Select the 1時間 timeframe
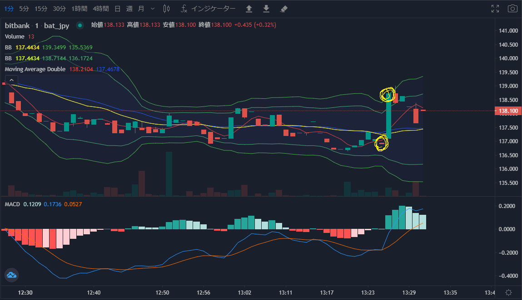Screen dimensions: 522x300 click(x=79, y=9)
